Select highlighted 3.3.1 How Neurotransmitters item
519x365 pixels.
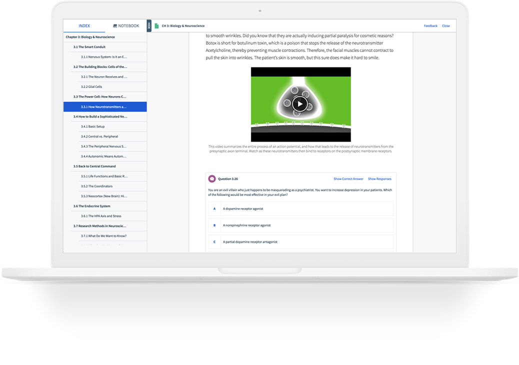pos(105,107)
